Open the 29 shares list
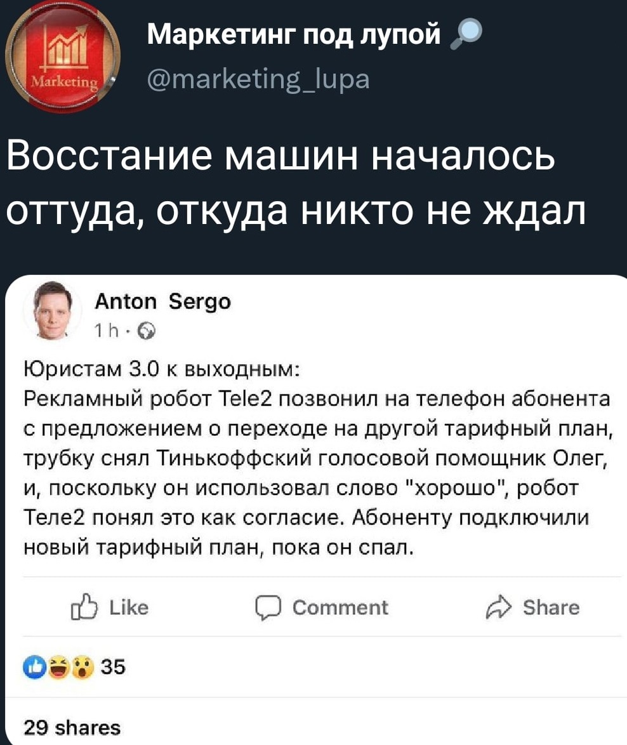The height and width of the screenshot is (745, 627). click(72, 727)
